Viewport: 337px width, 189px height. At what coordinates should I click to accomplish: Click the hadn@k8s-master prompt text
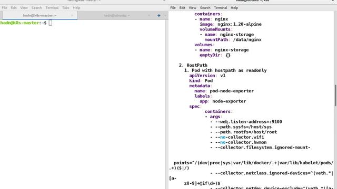(x=23, y=23)
